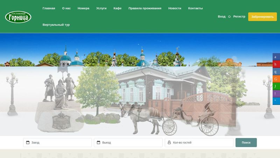Click the red 'h' sidebar icon
The image size is (280, 158).
click(276, 64)
